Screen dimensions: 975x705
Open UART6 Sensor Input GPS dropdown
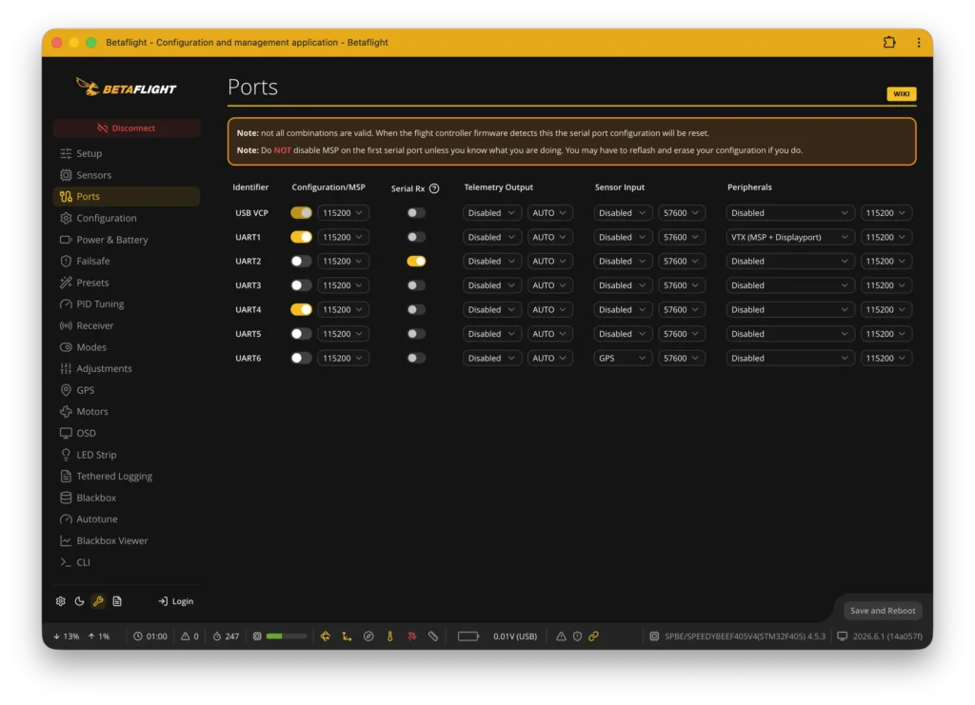[x=623, y=358]
